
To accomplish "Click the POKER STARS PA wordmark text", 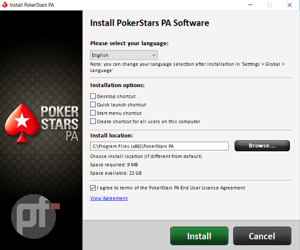I will [x=60, y=123].
